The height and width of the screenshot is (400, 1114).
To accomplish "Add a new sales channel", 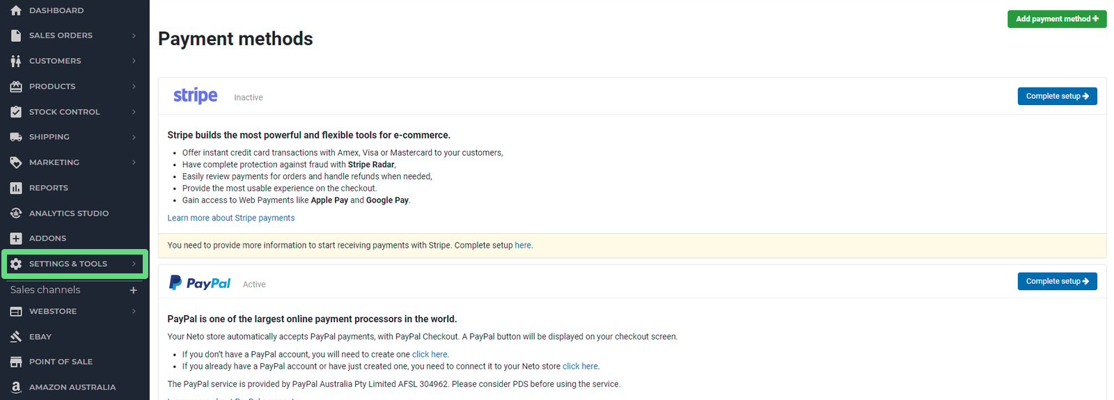I will [x=133, y=290].
